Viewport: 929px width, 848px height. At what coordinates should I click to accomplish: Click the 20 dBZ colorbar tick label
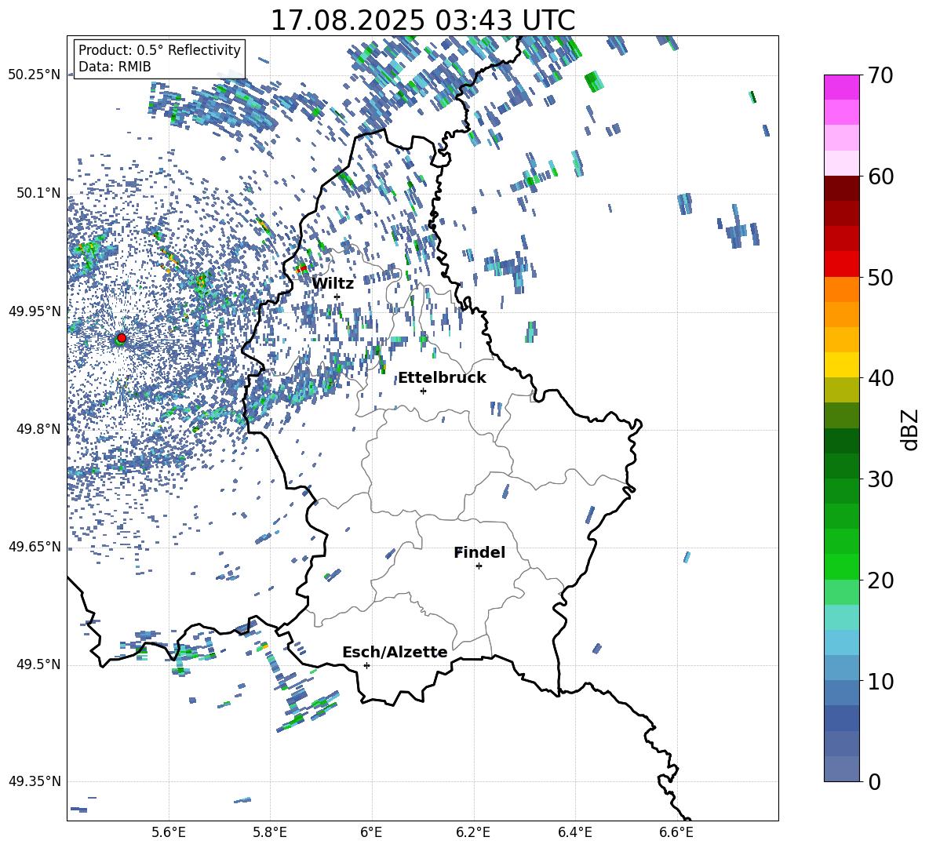tap(880, 580)
